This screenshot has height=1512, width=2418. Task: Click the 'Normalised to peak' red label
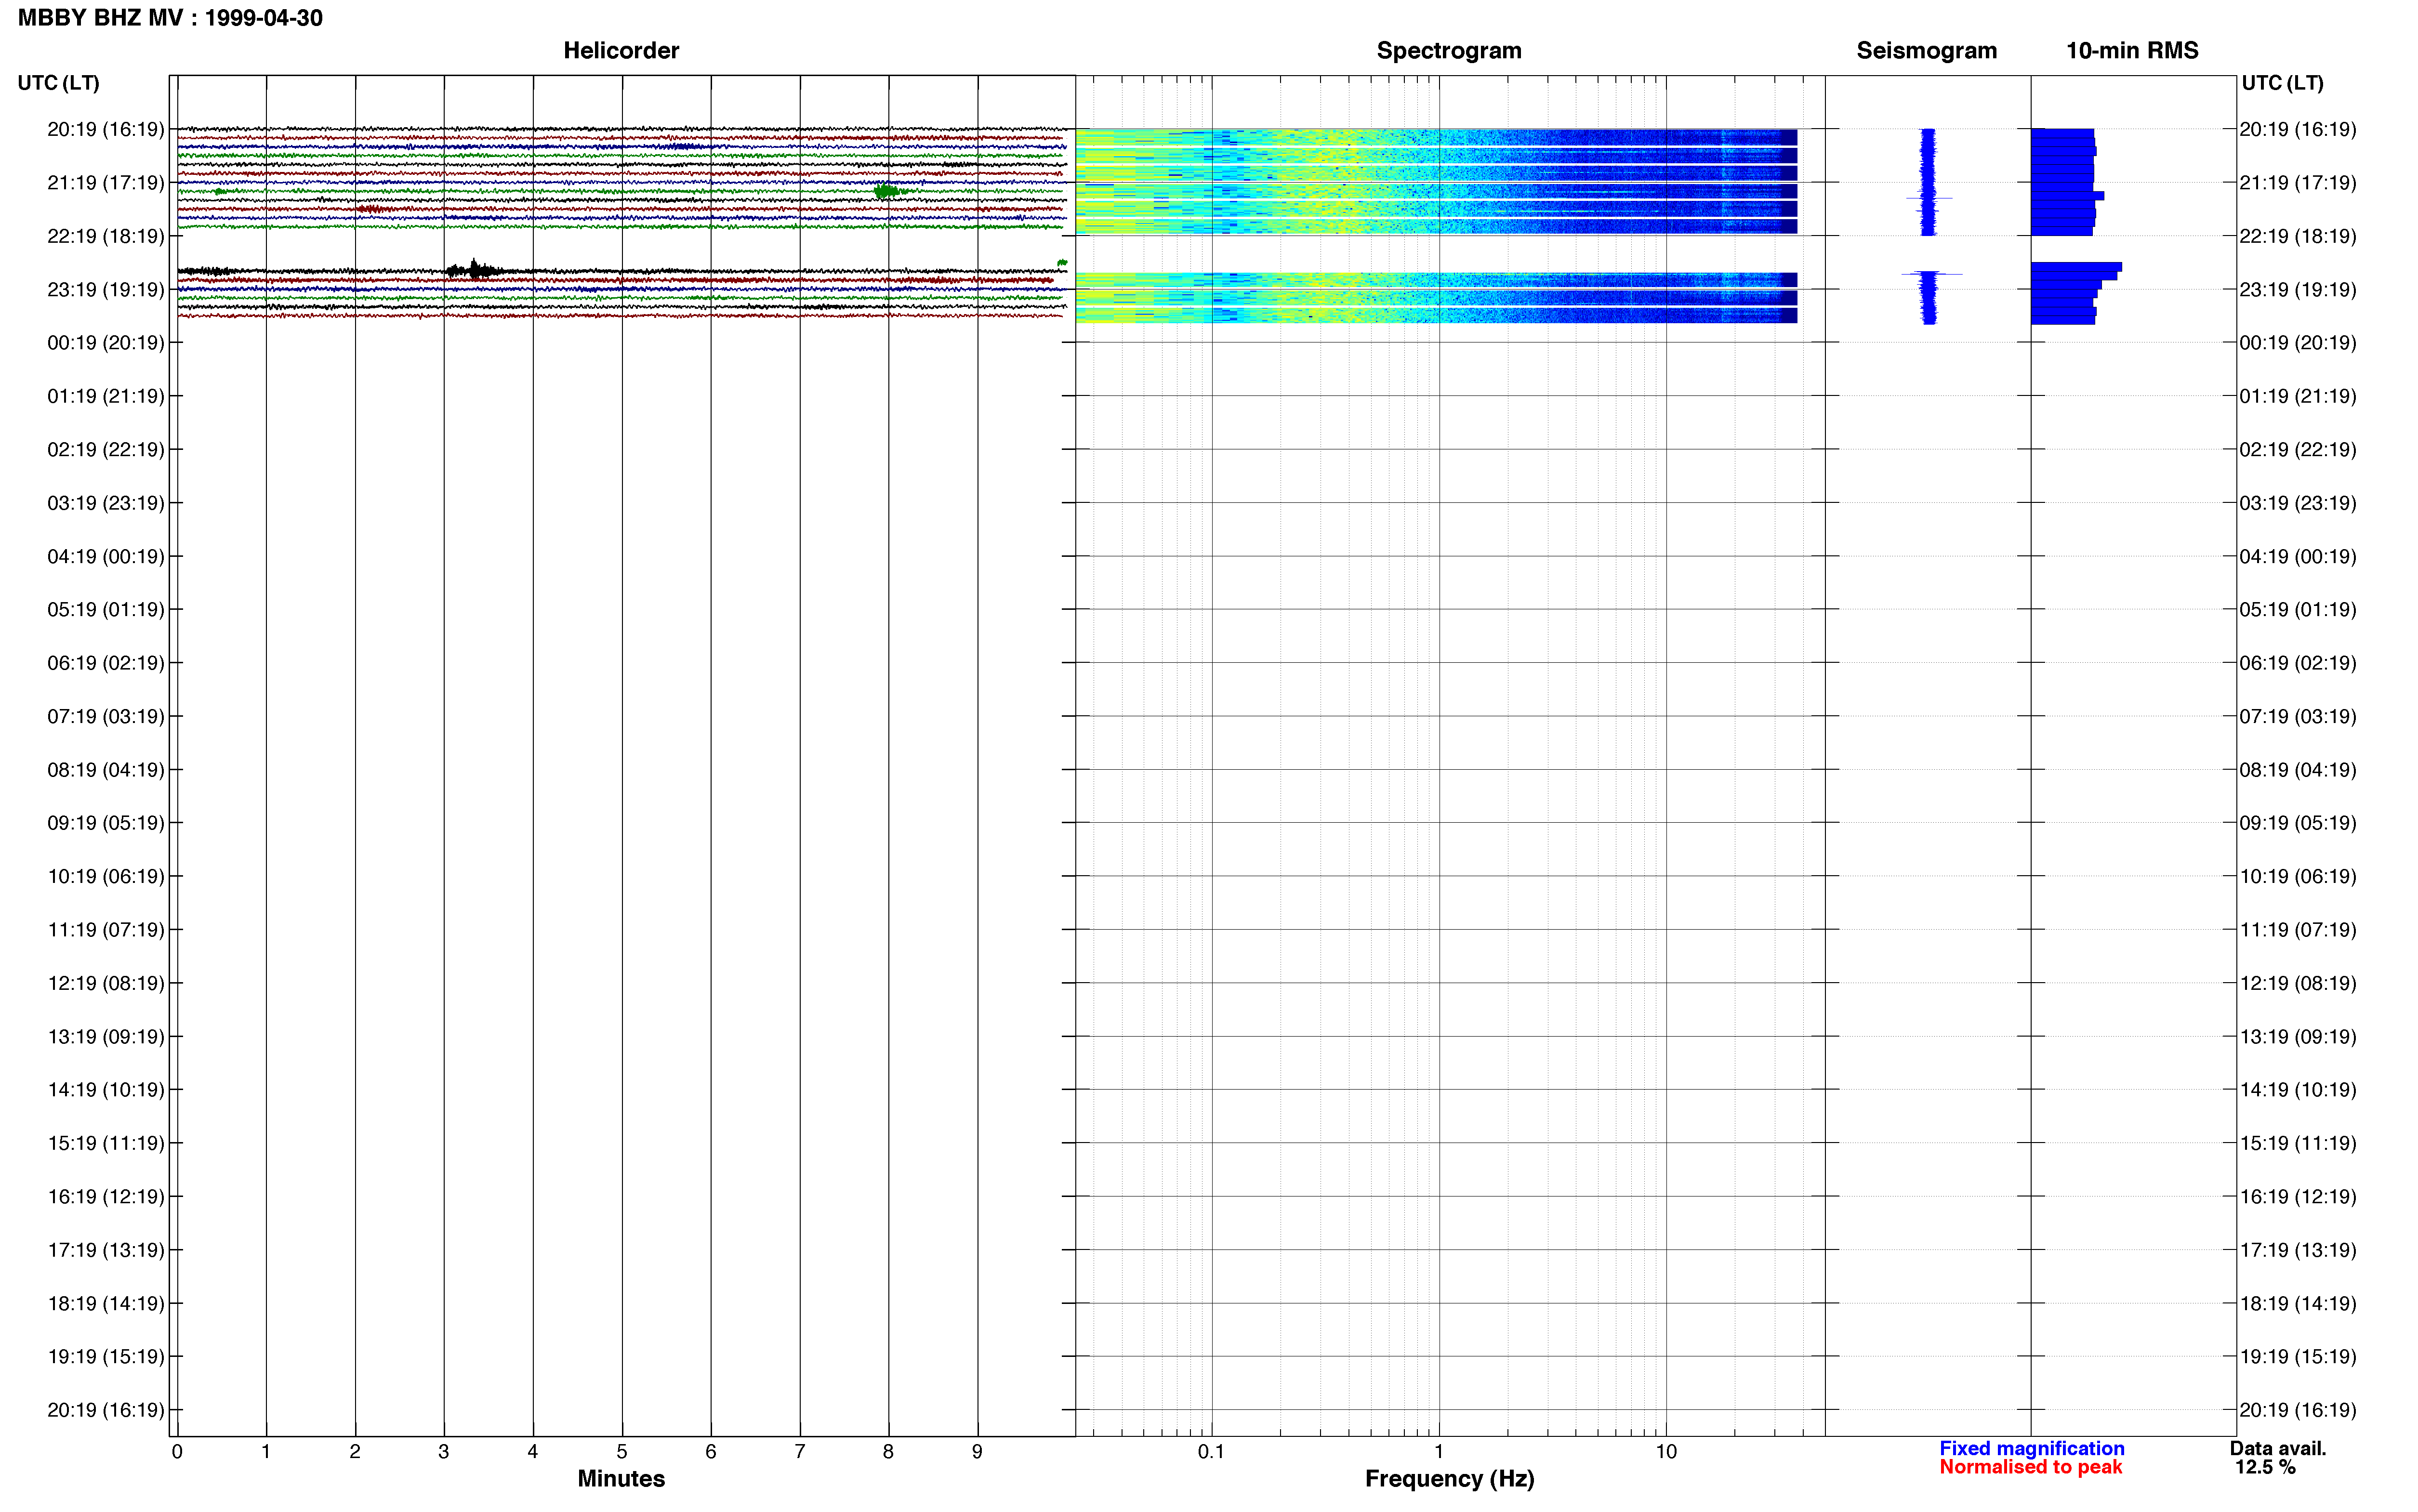click(x=2030, y=1467)
